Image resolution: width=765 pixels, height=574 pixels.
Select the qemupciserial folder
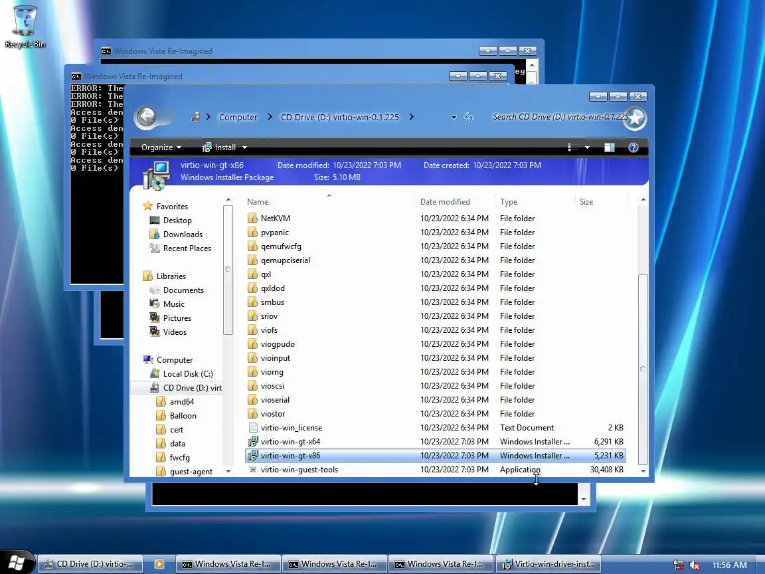435,260
